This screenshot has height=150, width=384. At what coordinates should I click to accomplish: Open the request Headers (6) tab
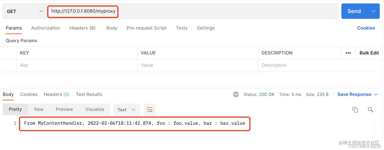[83, 28]
